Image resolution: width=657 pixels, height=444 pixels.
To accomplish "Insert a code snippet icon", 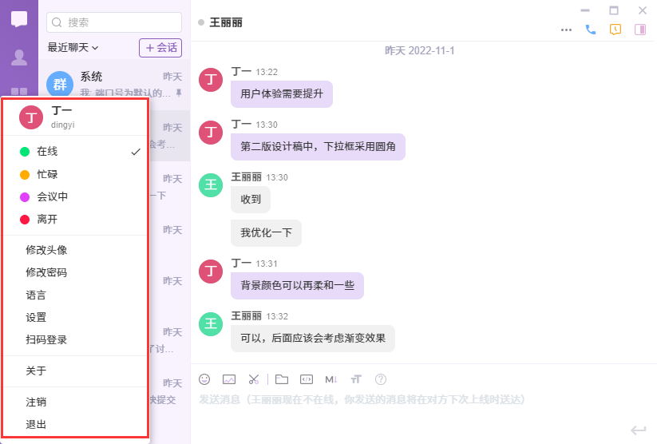I will pyautogui.click(x=306, y=379).
